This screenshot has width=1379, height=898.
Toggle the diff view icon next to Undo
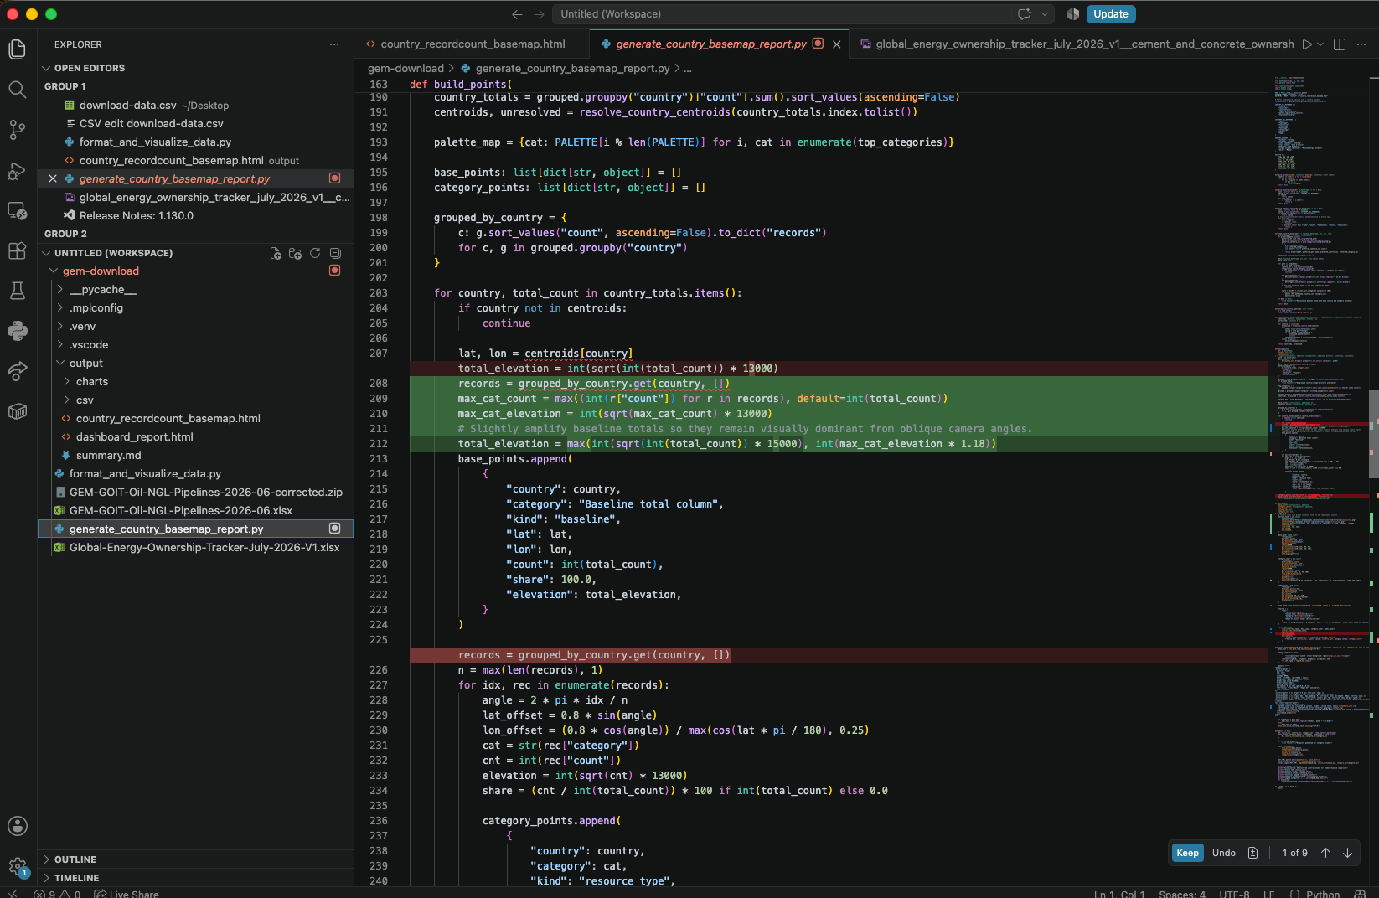click(x=1252, y=853)
